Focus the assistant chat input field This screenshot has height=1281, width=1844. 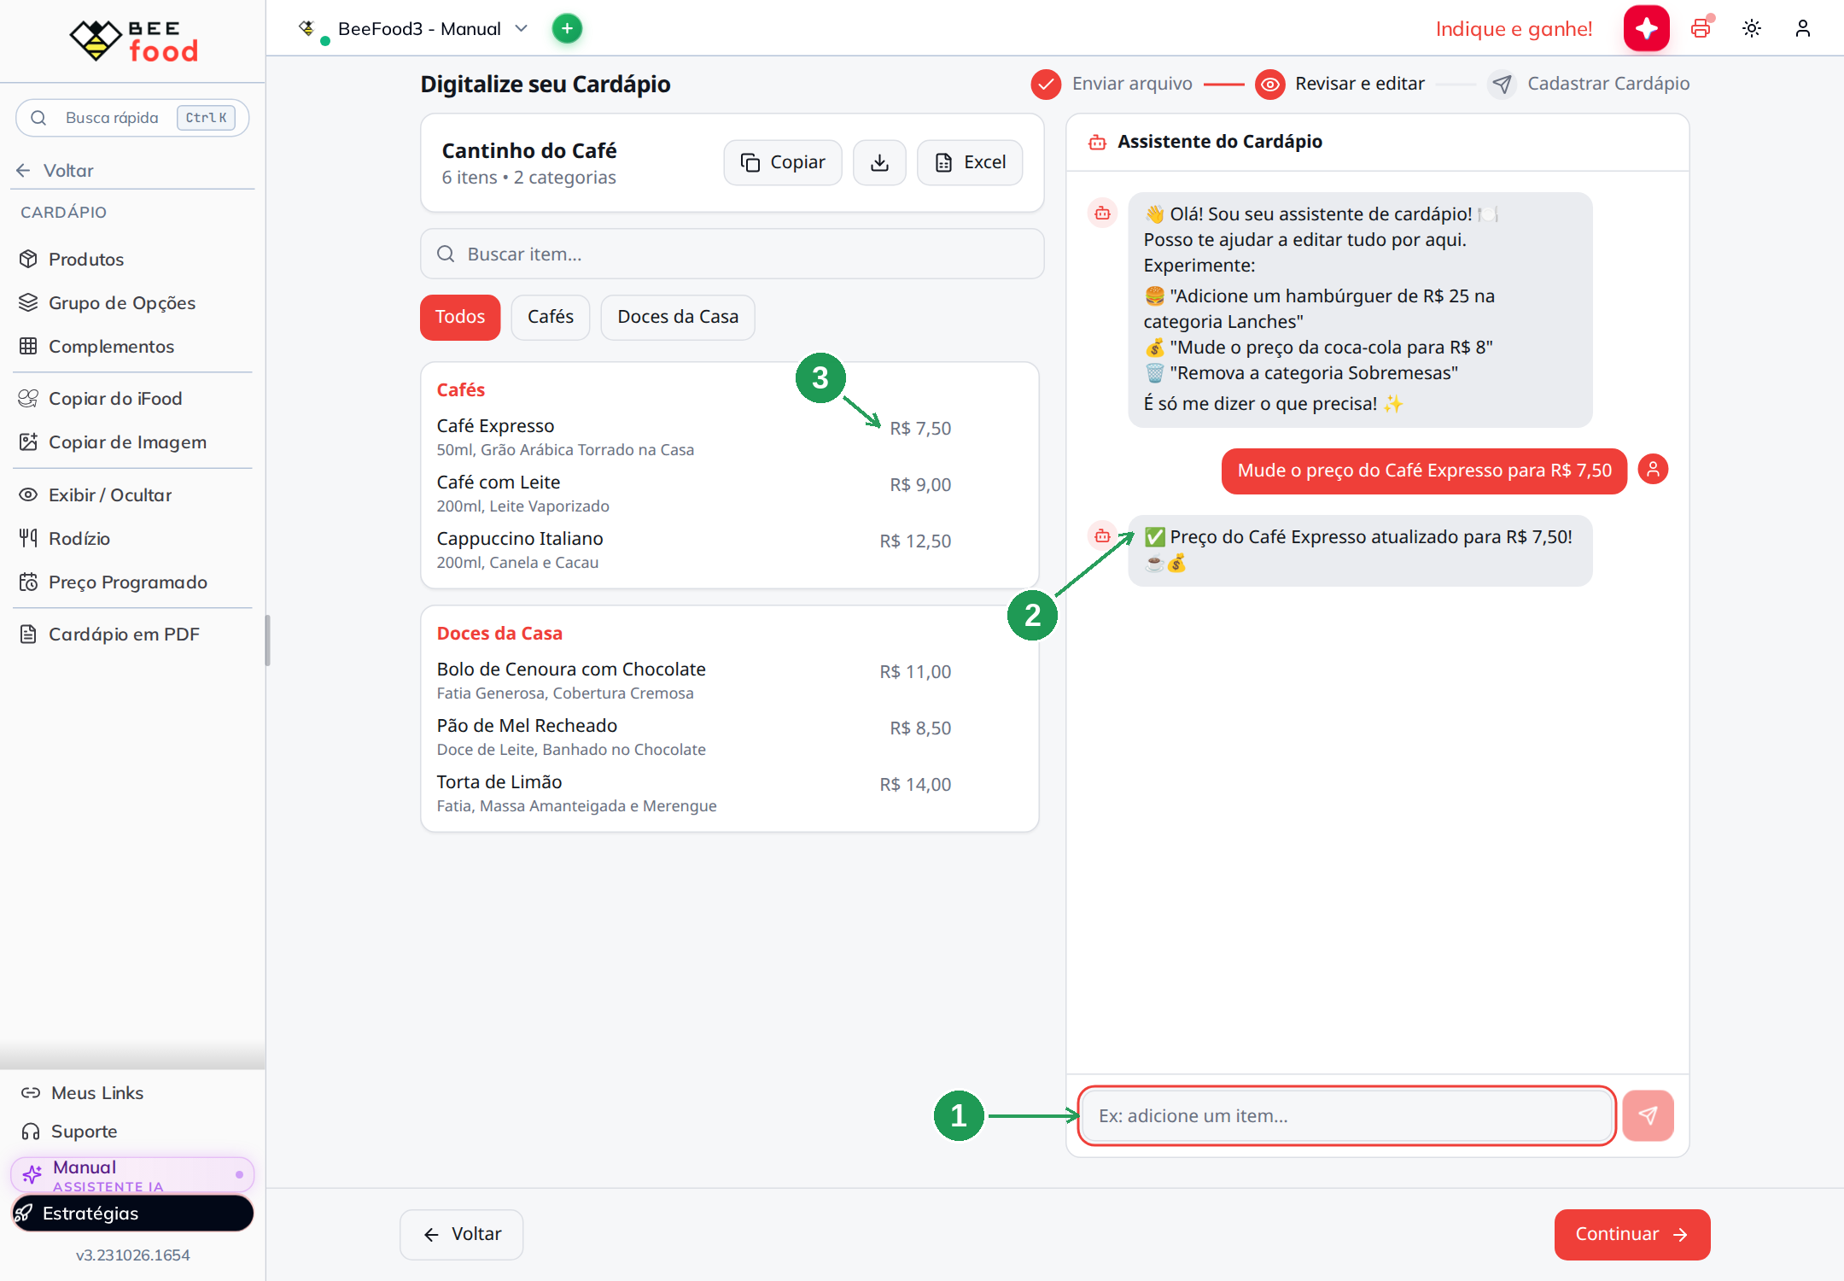1346,1115
